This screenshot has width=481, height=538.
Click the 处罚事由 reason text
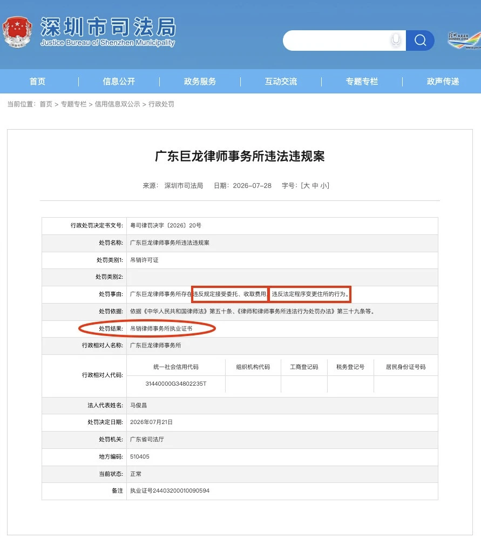(x=239, y=294)
